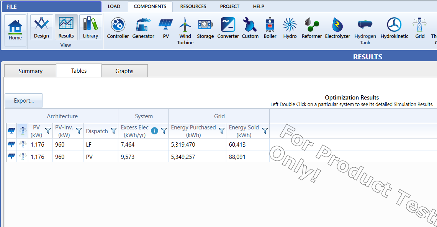Switch to Design view

click(41, 28)
